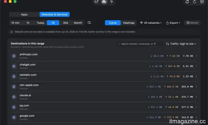The height and width of the screenshot is (125, 208).
Task: Select anthropic.com domain name
Action: [29, 54]
